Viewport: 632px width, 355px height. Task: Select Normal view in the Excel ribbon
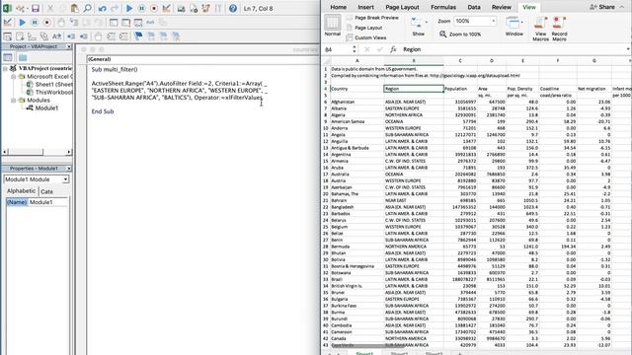333,25
